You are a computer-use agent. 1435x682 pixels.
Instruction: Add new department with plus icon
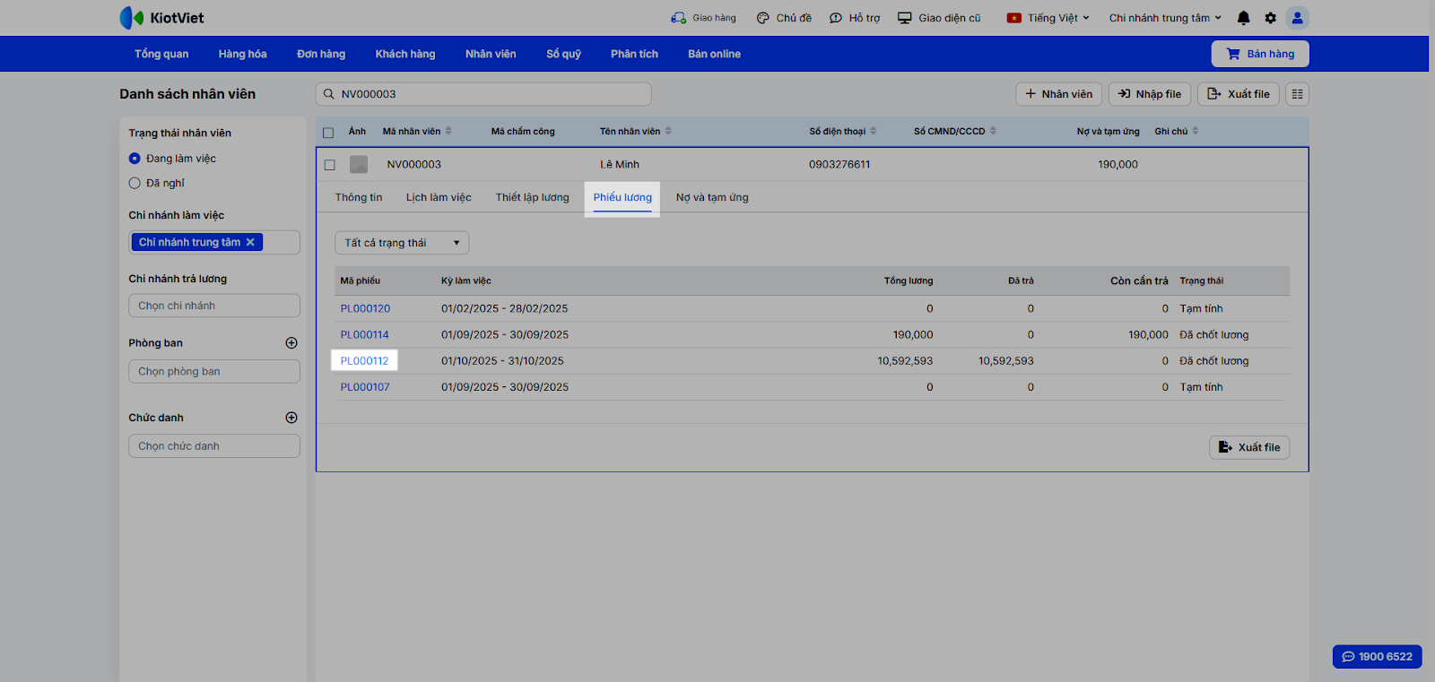pyautogui.click(x=291, y=343)
